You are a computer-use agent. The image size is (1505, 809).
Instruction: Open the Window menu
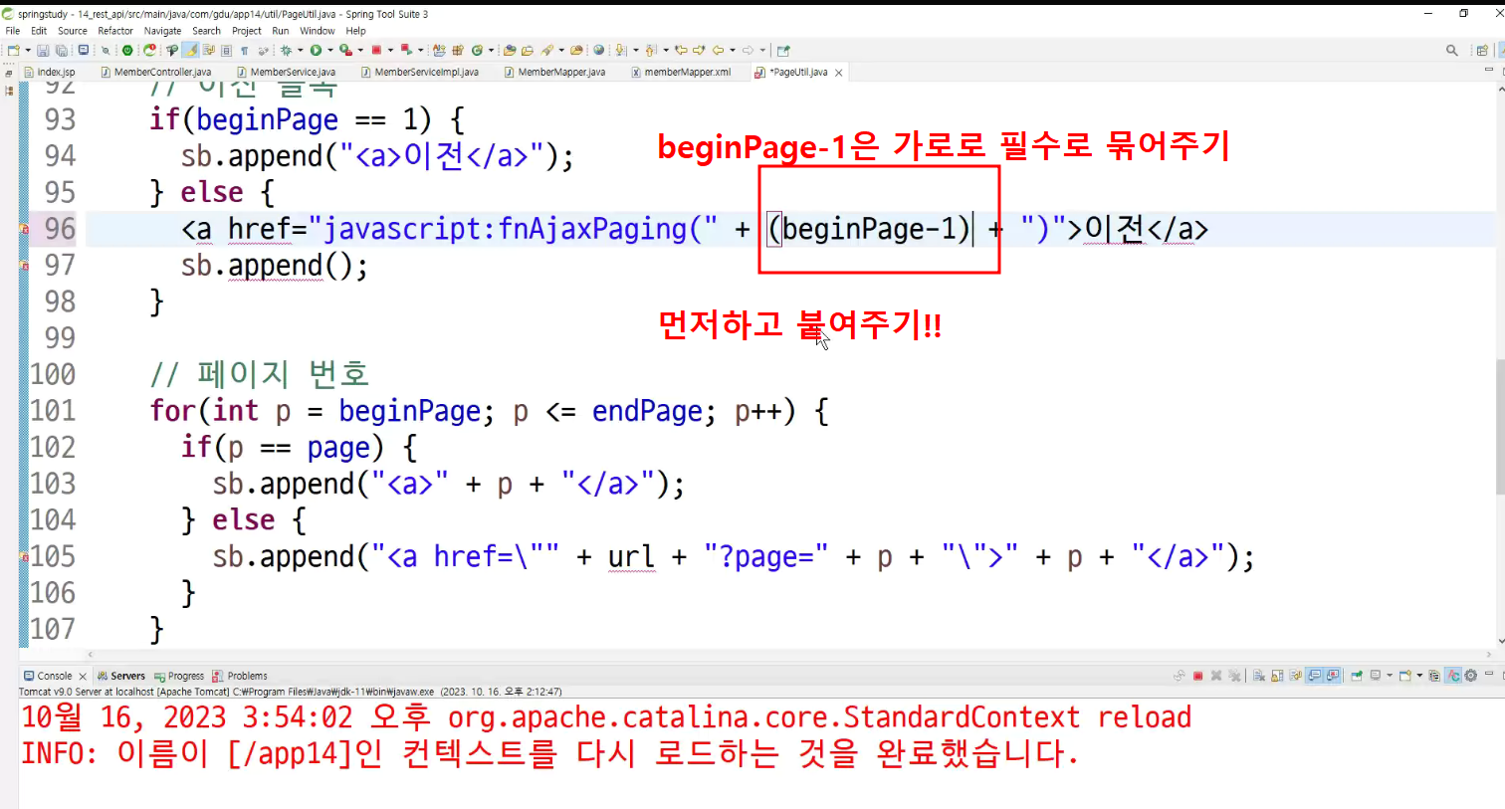318,31
